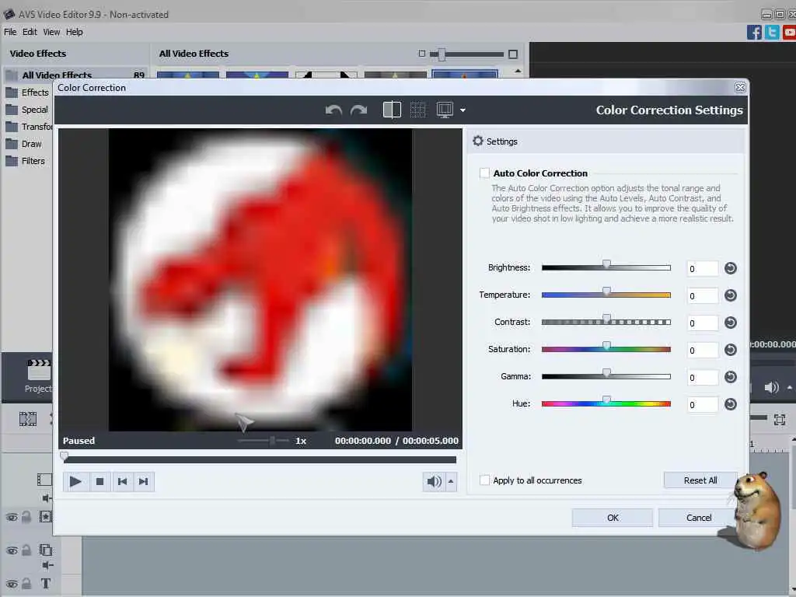
Task: Expand the volume level arrow
Action: tap(451, 481)
